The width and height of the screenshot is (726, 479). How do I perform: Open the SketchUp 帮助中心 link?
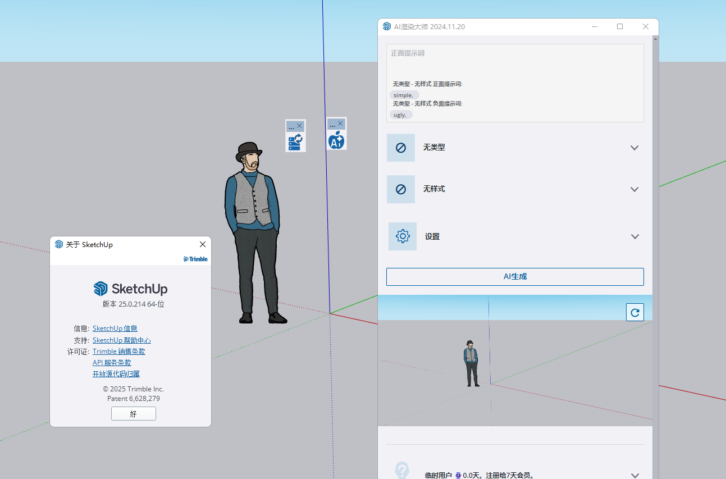tap(121, 340)
